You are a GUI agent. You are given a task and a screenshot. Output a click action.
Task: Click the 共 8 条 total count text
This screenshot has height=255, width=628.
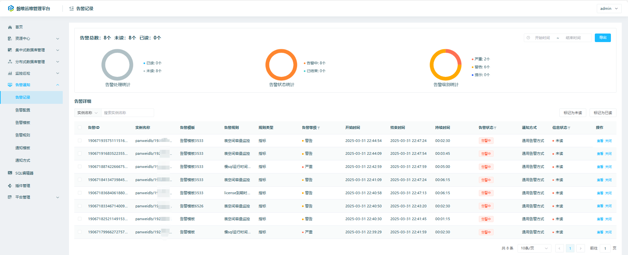click(x=507, y=248)
